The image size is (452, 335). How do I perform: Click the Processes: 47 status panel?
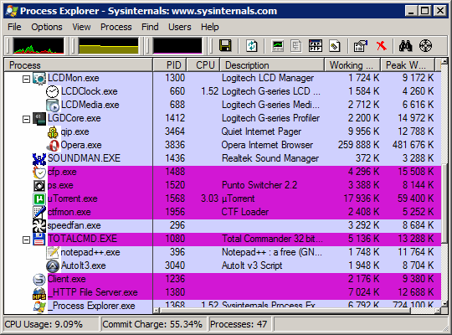click(x=239, y=324)
